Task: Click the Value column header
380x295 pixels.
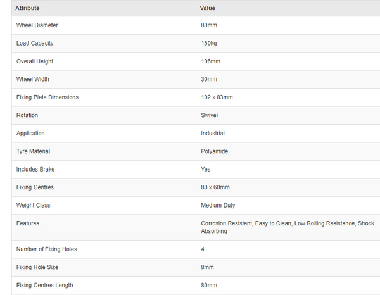Action: [x=208, y=8]
